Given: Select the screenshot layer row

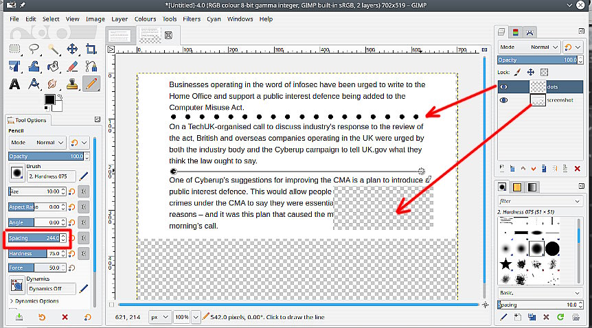Looking at the screenshot, I should [x=540, y=100].
